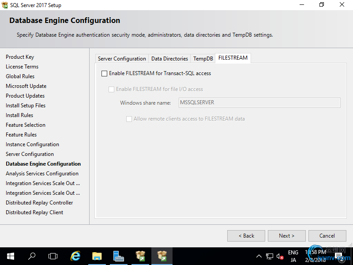Screen dimensions: 353x265
Task: Open Task View on the taskbar
Action: [53, 256]
